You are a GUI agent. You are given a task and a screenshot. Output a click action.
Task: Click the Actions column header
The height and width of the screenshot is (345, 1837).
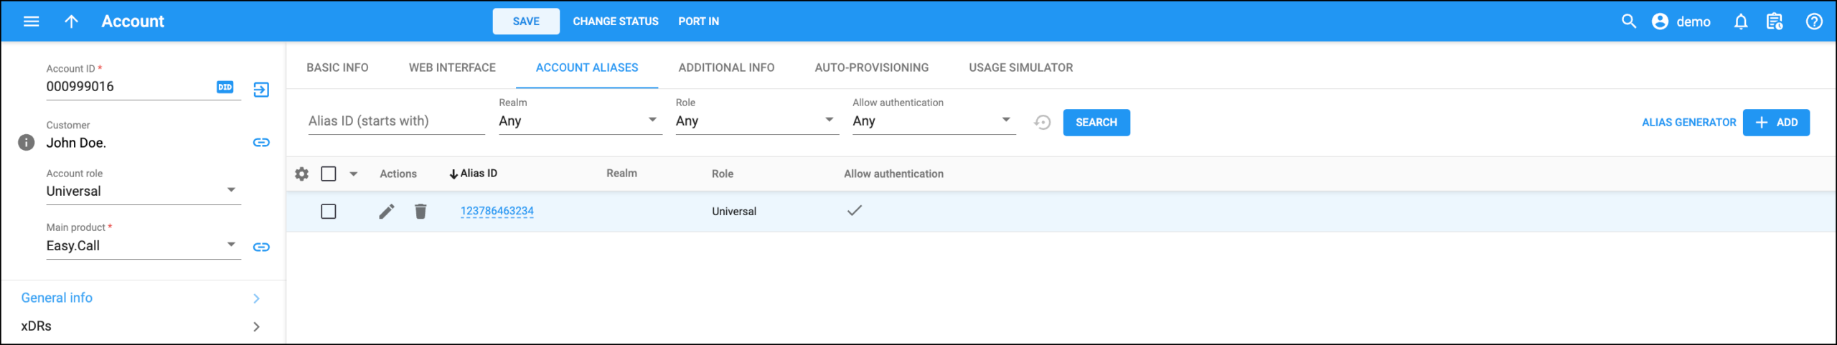pos(398,174)
